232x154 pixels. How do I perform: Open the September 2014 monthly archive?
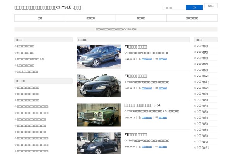pos(202,94)
